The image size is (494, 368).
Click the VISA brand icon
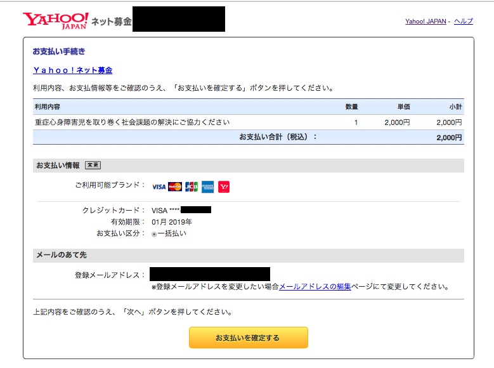tap(159, 187)
